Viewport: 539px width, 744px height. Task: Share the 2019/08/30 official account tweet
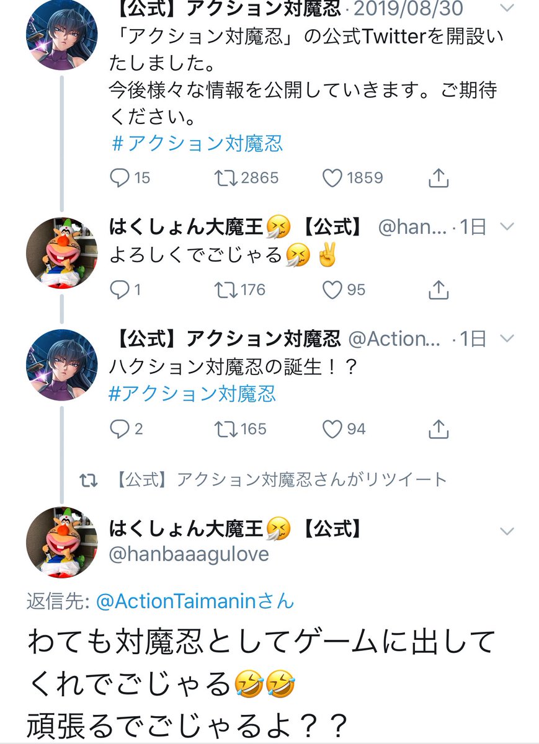point(439,178)
